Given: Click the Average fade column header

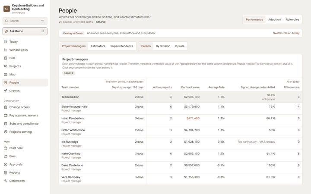Looking at the screenshot, I should (216, 87).
